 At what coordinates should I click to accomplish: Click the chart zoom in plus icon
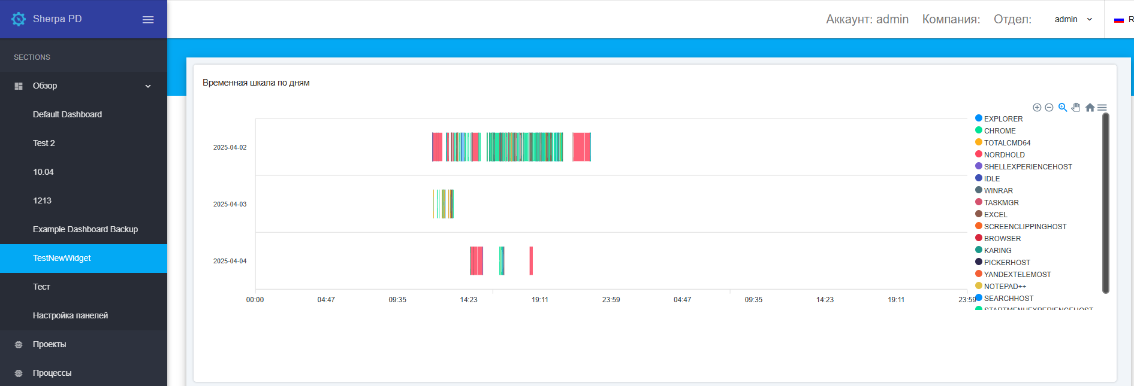pyautogui.click(x=1037, y=108)
